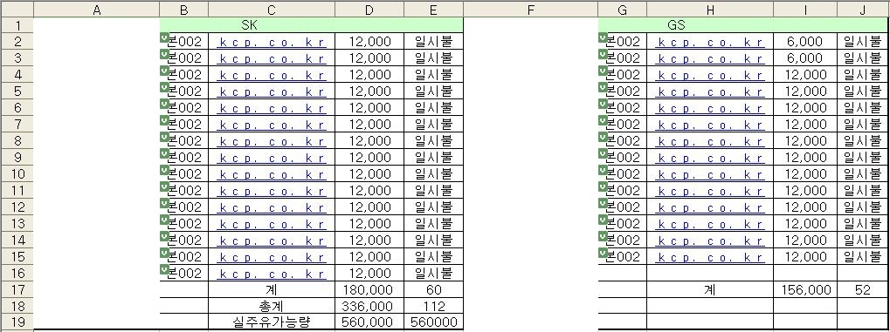The width and height of the screenshot is (890, 332).
Task: Click the green icon in cell G8
Action: click(x=603, y=137)
